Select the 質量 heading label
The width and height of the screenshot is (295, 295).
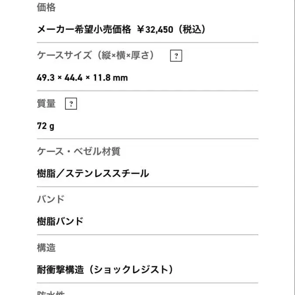(46, 104)
